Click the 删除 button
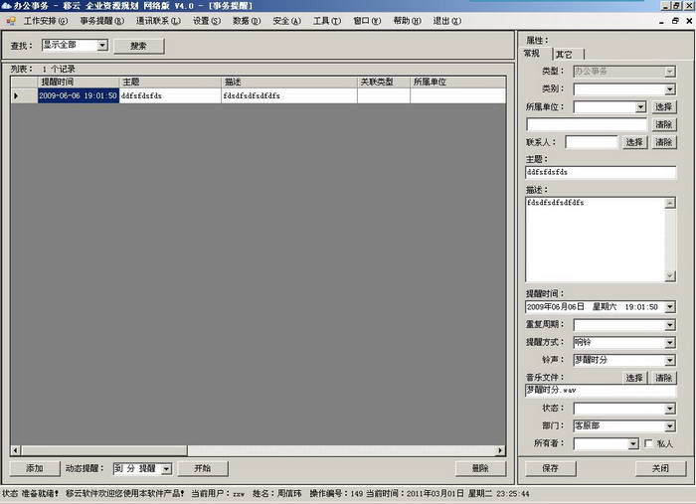 click(480, 468)
